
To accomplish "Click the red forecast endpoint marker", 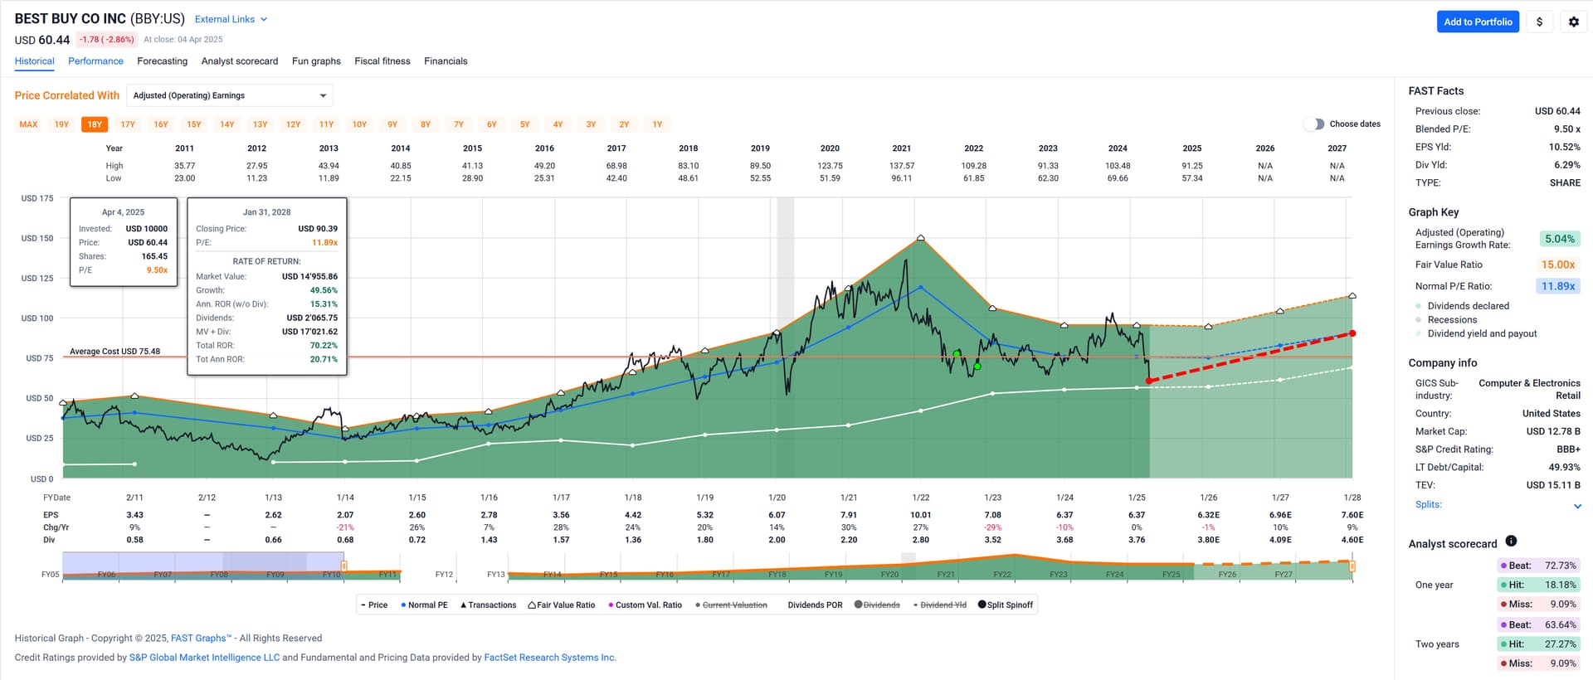I will point(1352,333).
